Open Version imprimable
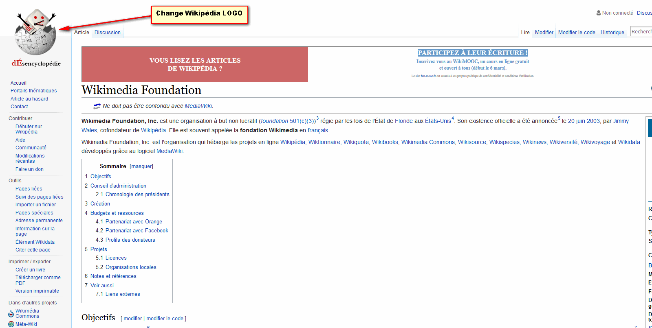 point(37,291)
